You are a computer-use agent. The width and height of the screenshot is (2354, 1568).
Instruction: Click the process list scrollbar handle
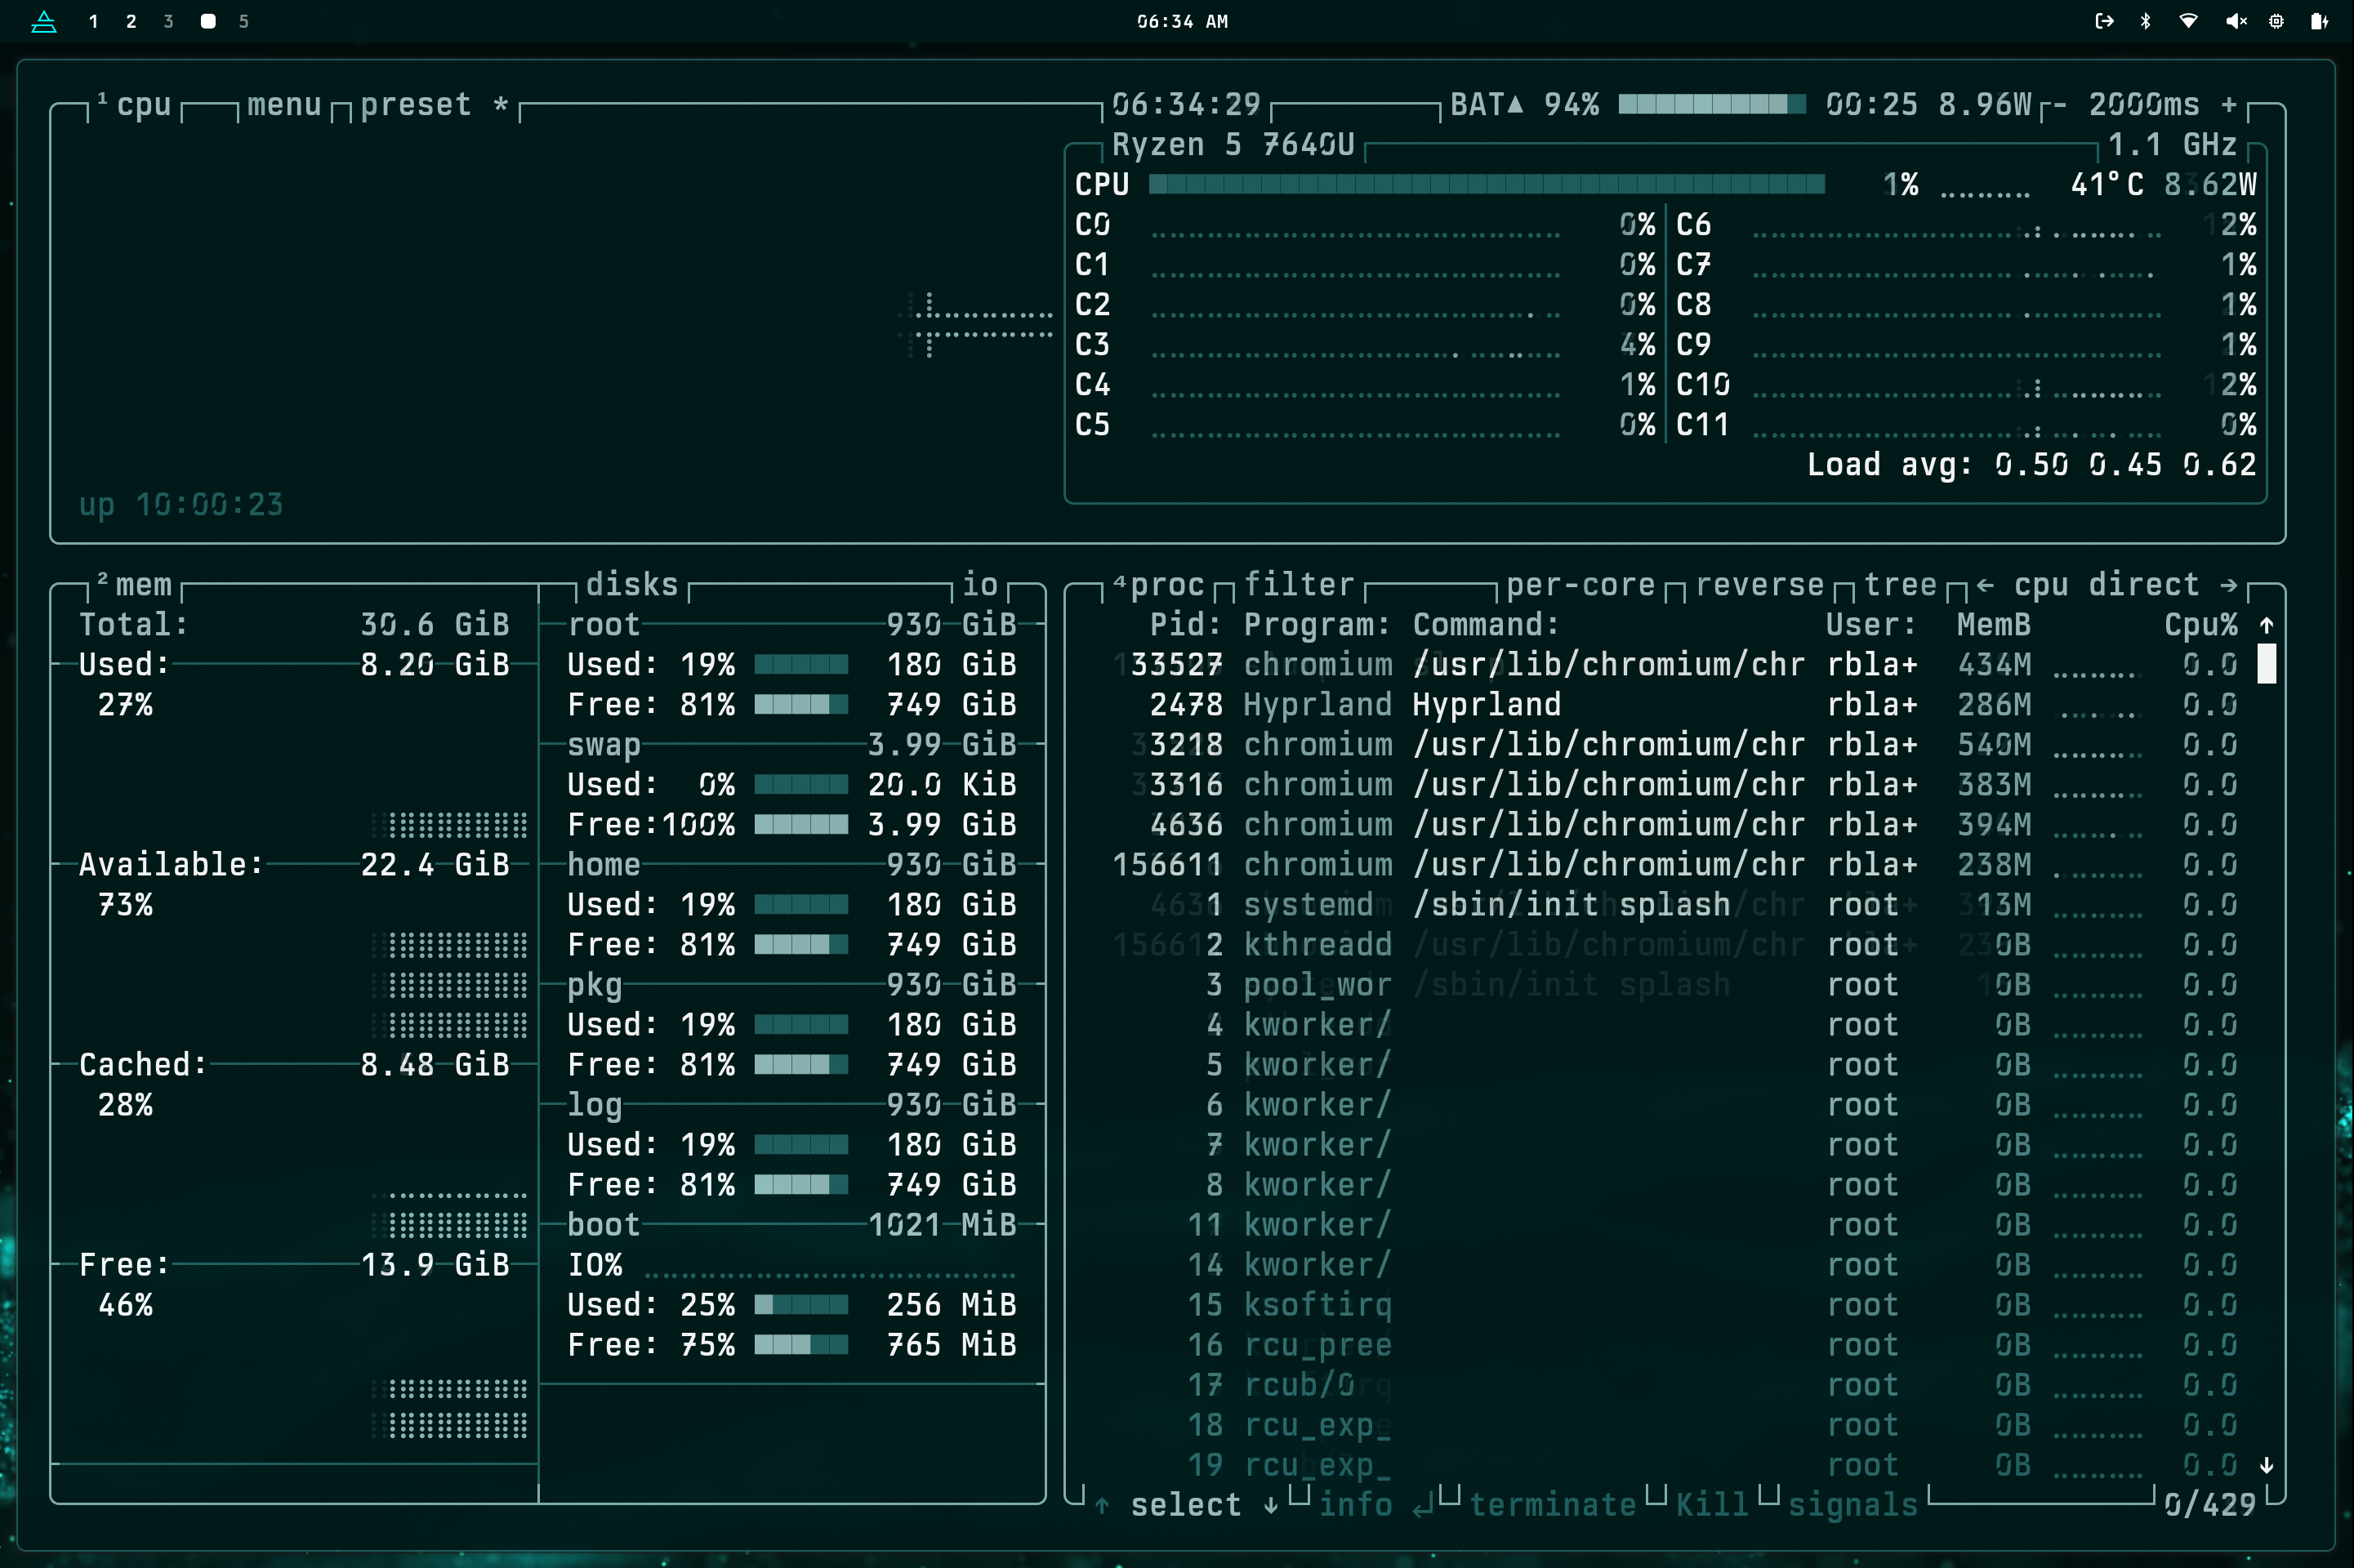pyautogui.click(x=2266, y=665)
